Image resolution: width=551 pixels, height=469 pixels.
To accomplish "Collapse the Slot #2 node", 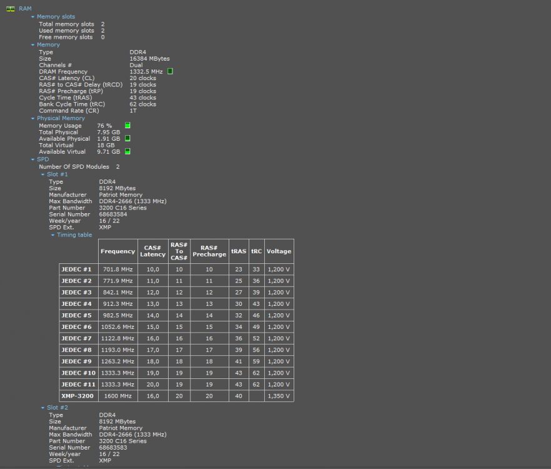I will point(42,408).
